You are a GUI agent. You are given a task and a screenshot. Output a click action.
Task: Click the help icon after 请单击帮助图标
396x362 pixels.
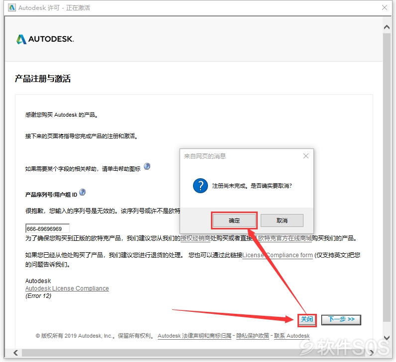[x=147, y=166]
